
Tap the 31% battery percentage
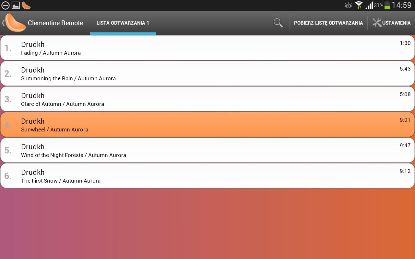coord(378,6)
